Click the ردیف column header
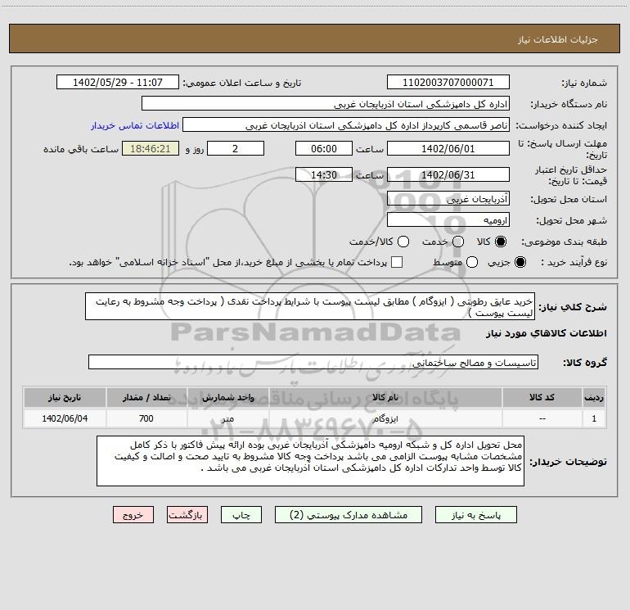The width and height of the screenshot is (630, 610). click(594, 397)
